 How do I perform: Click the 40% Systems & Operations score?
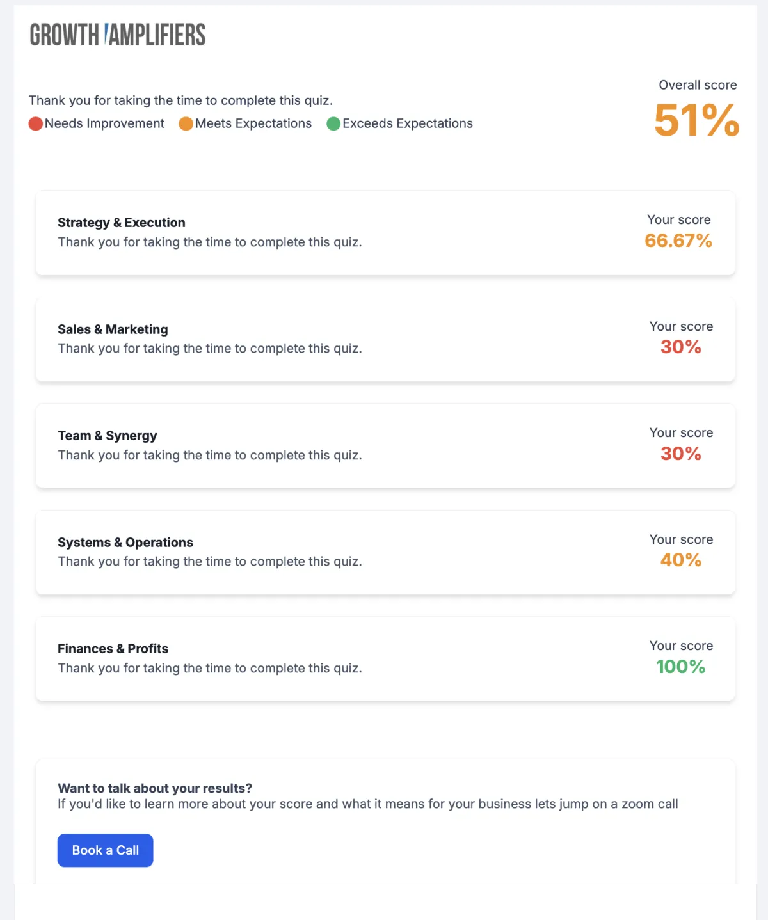[680, 560]
